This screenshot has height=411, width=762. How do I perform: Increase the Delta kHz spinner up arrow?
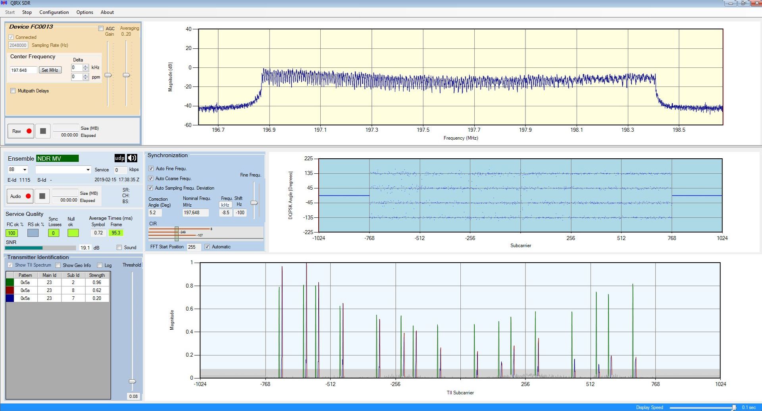click(x=86, y=66)
